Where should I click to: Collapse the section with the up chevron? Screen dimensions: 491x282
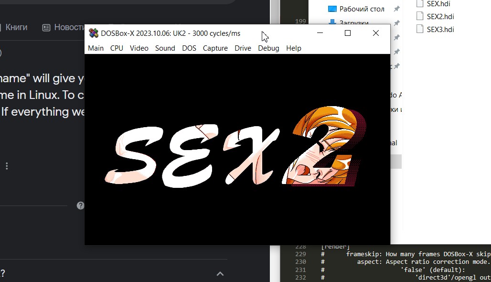(x=220, y=274)
